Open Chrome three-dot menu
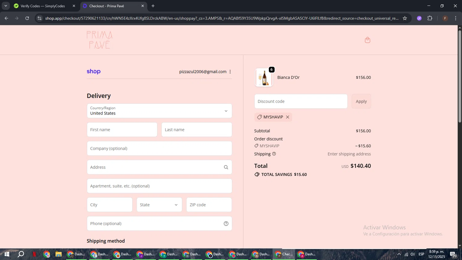This screenshot has width=462, height=260. pyautogui.click(x=456, y=18)
